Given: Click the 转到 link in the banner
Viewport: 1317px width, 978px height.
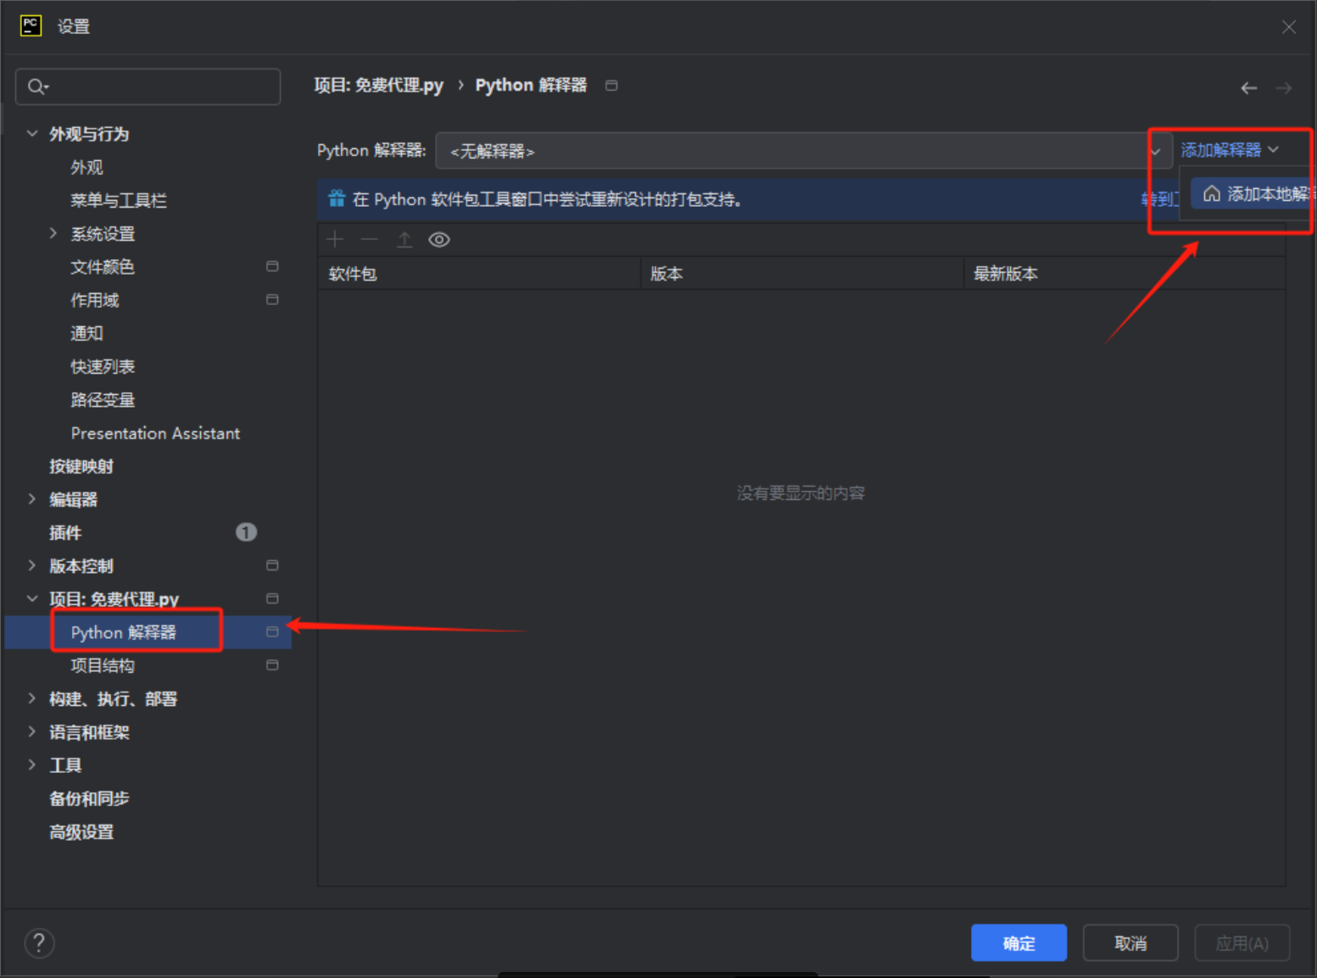Looking at the screenshot, I should pyautogui.click(x=1159, y=199).
